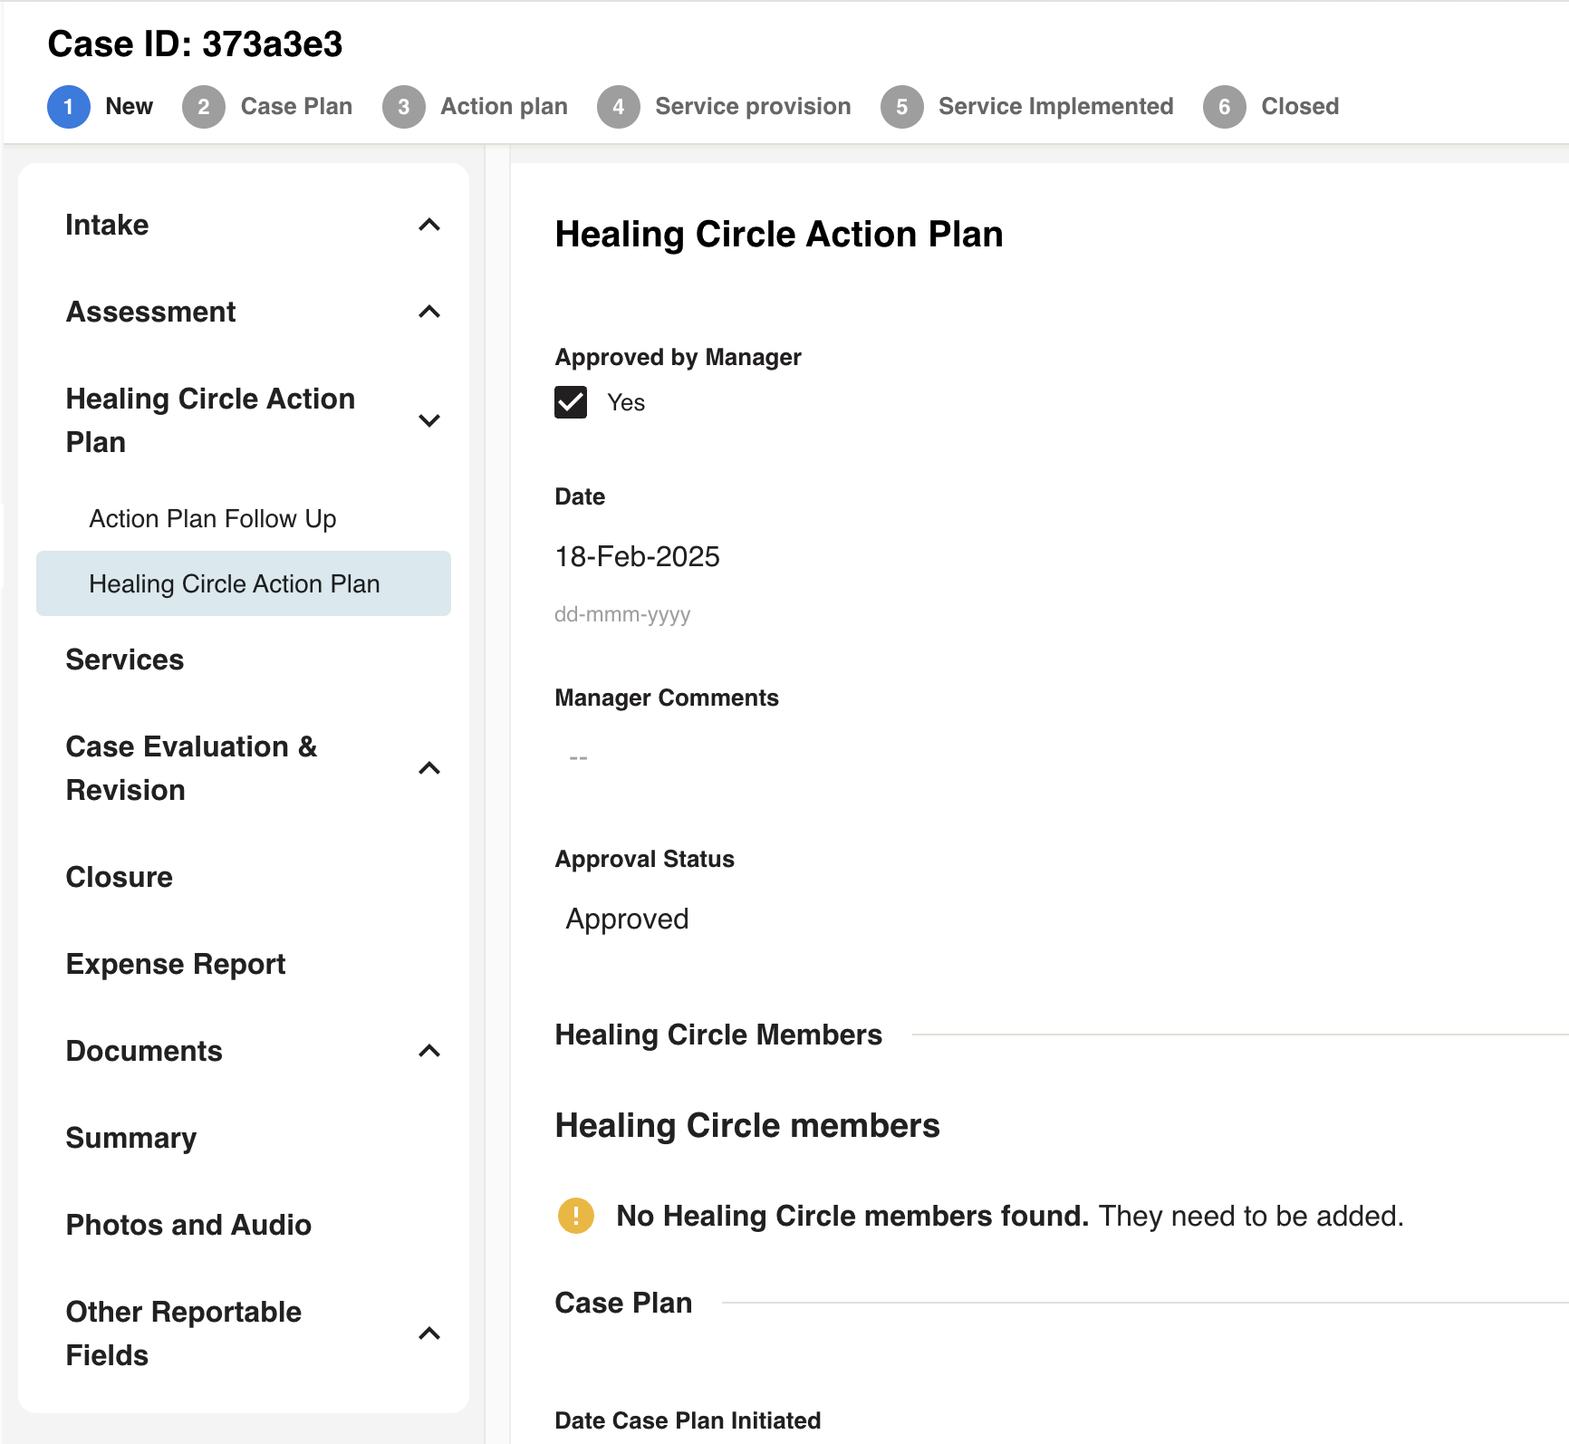The image size is (1569, 1444).
Task: Click the yellow warning icon for missing members
Action: coord(576,1216)
